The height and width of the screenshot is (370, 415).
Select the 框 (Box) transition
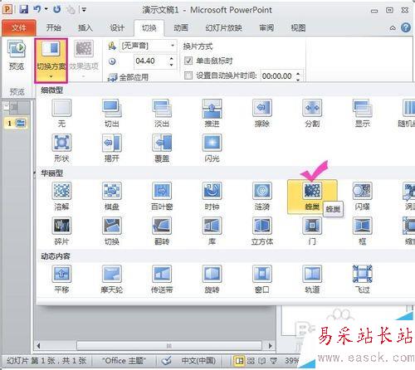click(x=362, y=231)
